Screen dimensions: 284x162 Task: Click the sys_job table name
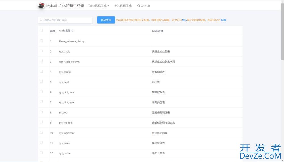point(63,113)
